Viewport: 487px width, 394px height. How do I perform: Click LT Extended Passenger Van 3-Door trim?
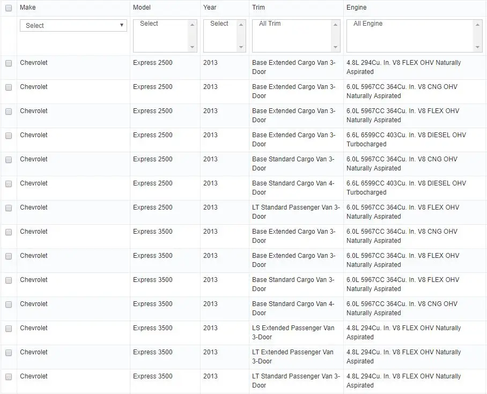[x=292, y=356]
